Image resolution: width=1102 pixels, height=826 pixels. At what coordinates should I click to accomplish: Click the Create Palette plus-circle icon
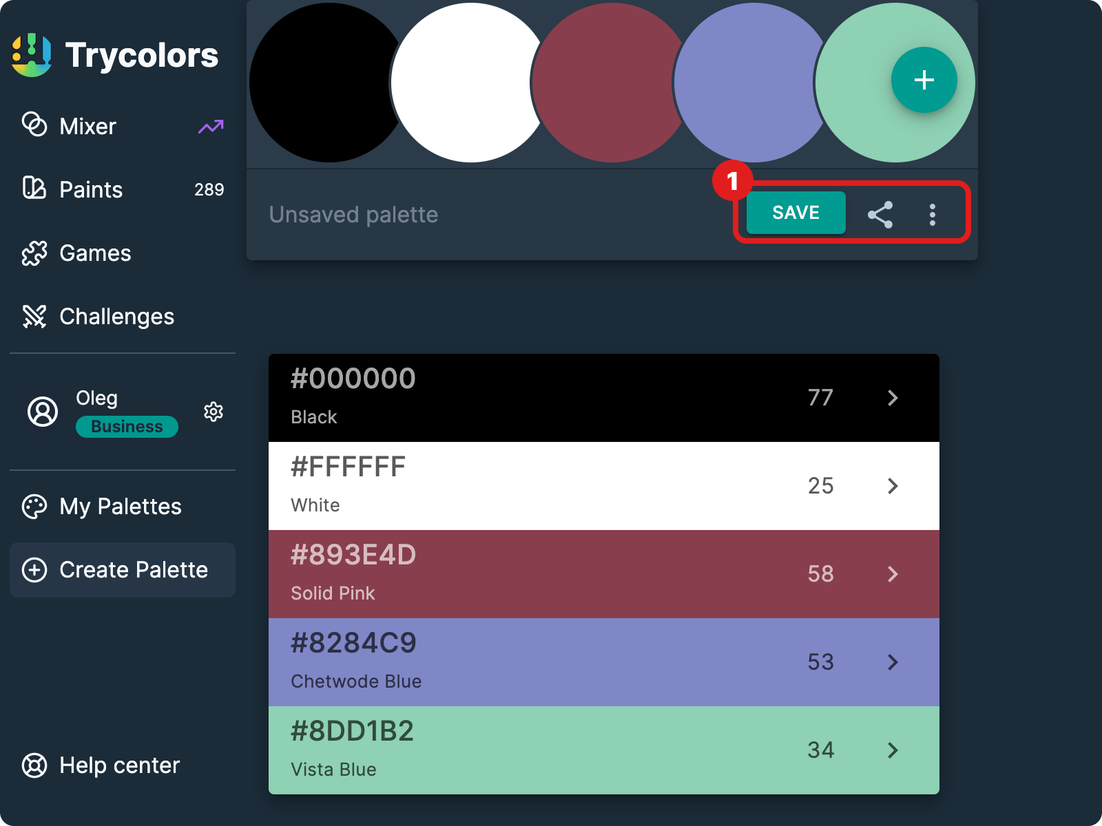click(x=34, y=570)
